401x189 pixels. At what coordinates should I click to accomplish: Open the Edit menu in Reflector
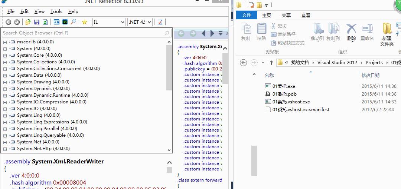tap(25, 11)
